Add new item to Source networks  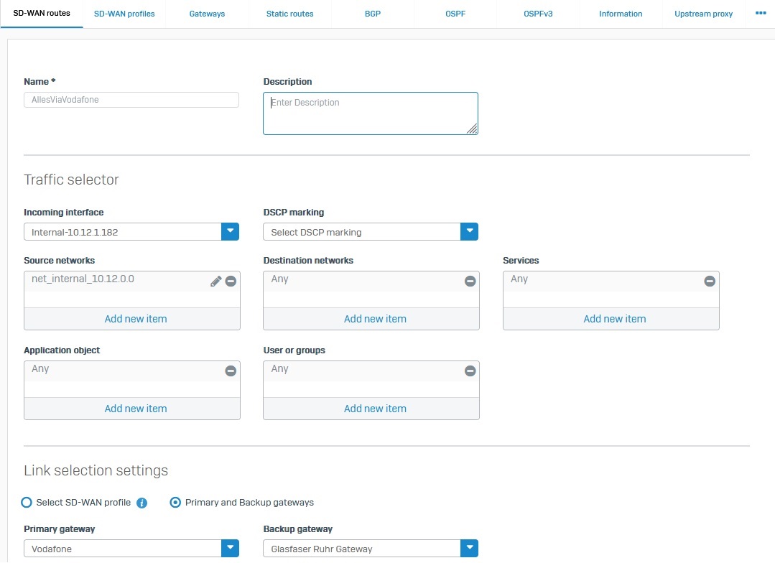135,319
